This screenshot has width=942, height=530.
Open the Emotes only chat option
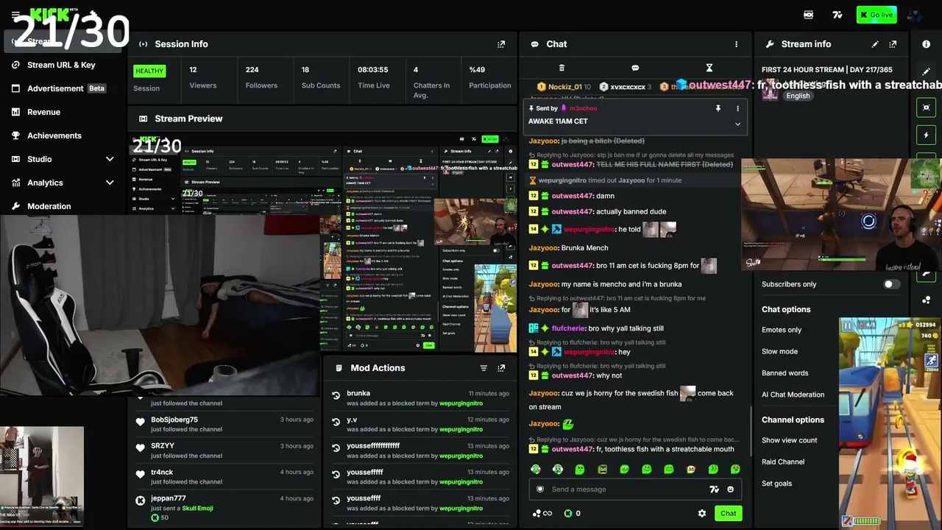point(782,330)
